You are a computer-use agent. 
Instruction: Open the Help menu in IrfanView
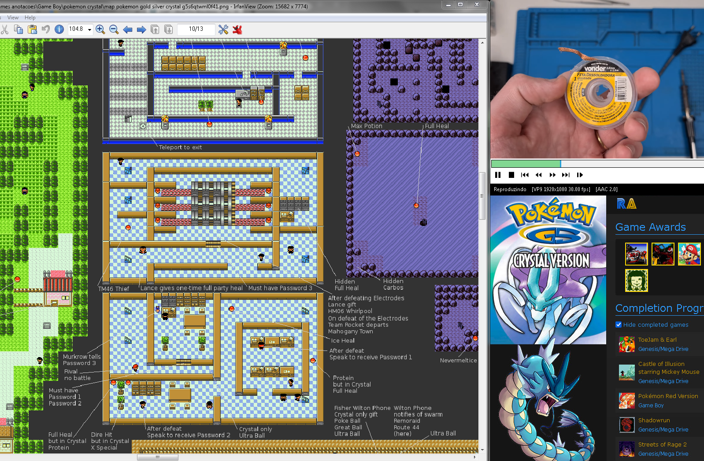coord(30,18)
